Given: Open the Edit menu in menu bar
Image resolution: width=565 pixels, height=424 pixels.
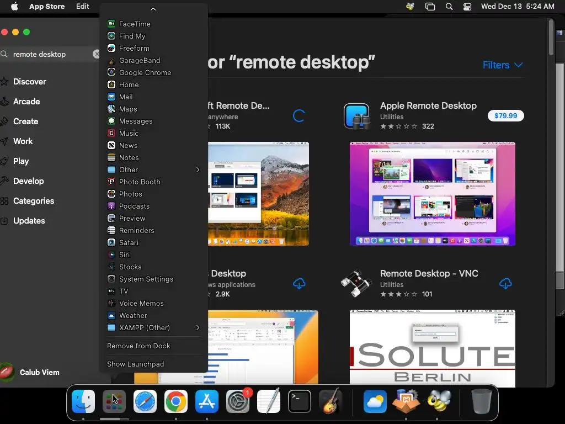Looking at the screenshot, I should tap(83, 7).
